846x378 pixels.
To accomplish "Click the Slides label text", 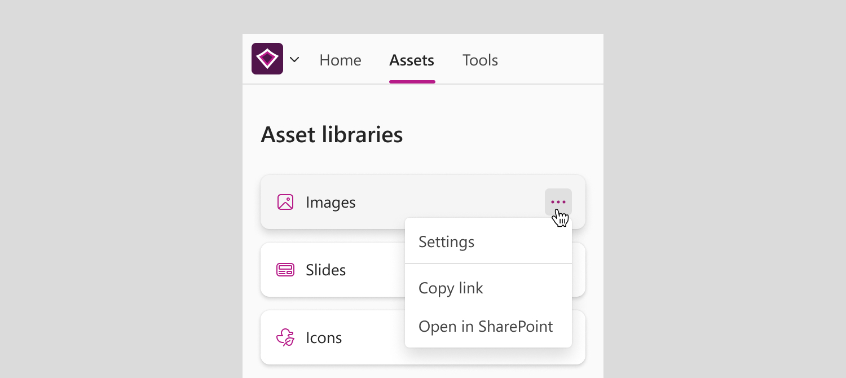I will 325,270.
